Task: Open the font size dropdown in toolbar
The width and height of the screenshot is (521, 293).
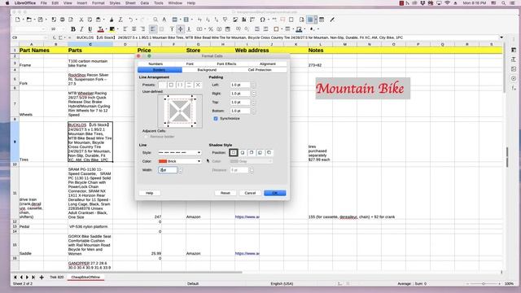Action: pyautogui.click(x=63, y=29)
